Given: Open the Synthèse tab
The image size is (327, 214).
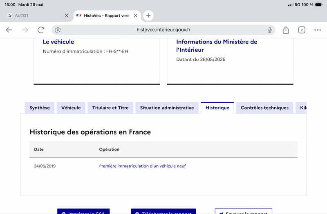Looking at the screenshot, I should 40,108.
